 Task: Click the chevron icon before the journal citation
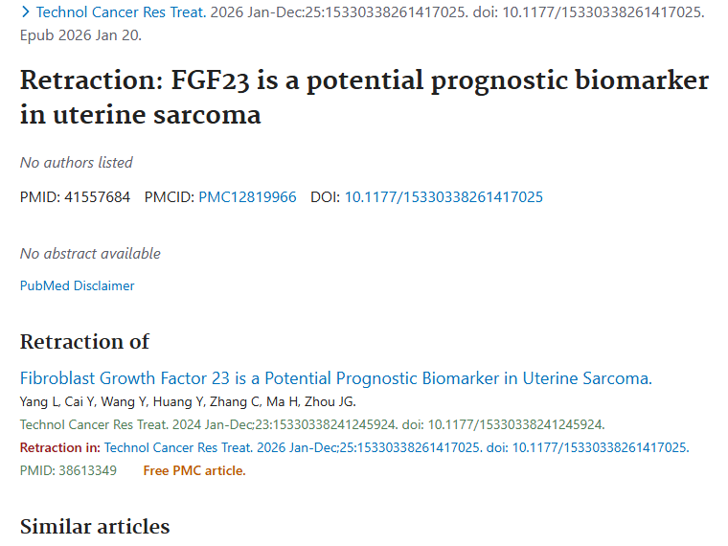(25, 13)
